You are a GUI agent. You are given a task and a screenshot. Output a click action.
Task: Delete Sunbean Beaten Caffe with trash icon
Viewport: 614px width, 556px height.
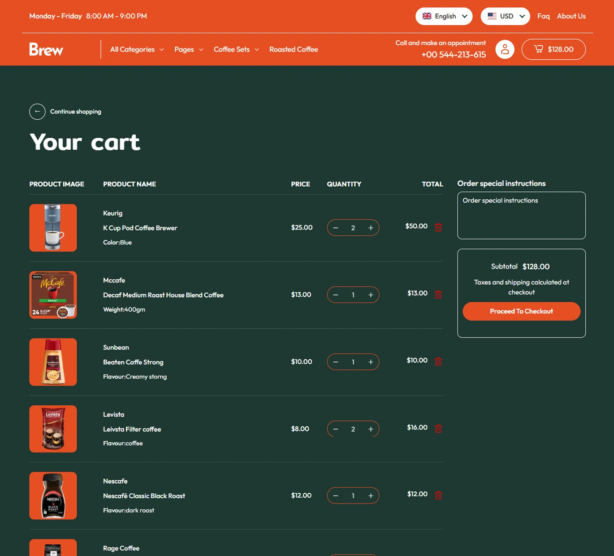pos(438,361)
